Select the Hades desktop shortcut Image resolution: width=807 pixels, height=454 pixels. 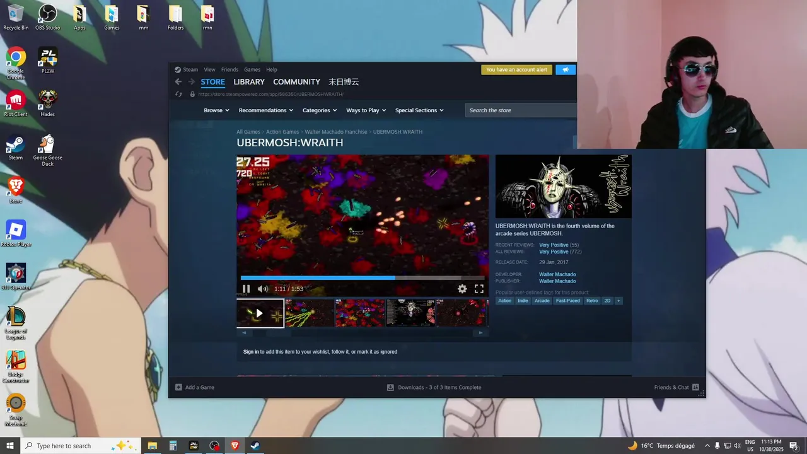pos(48,104)
